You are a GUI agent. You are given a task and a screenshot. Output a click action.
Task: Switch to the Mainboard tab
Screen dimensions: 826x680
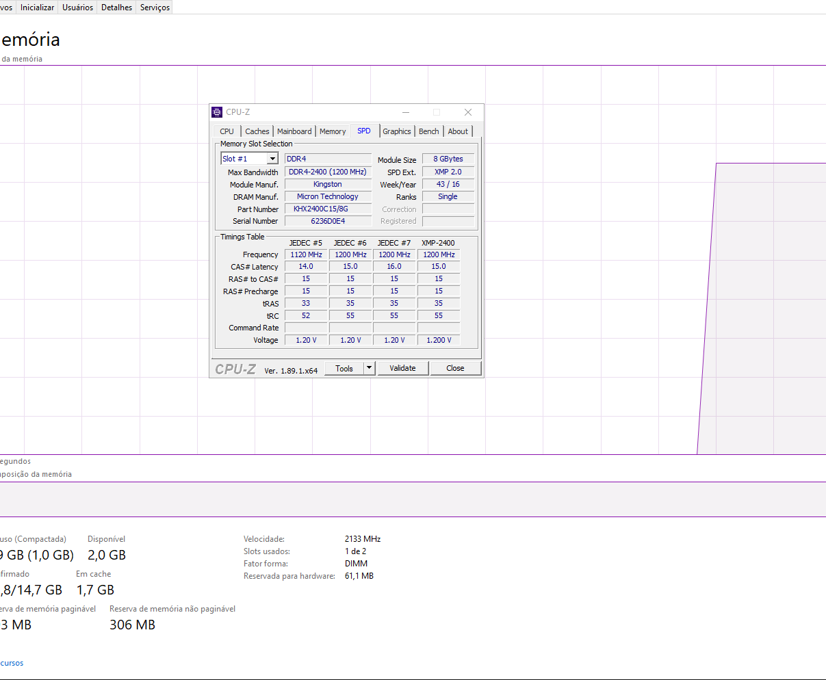[x=294, y=131]
